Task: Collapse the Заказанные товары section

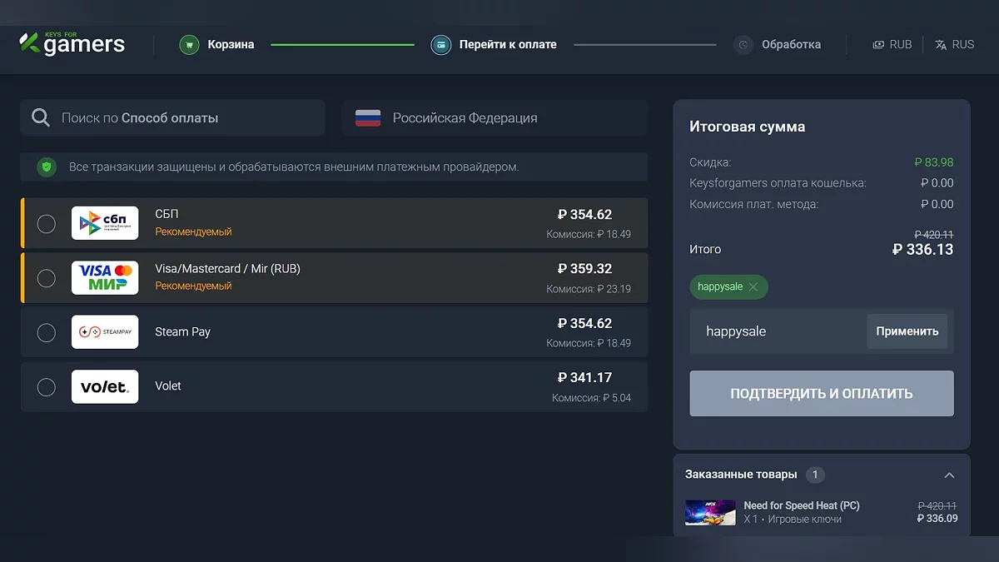Action: 949,475
